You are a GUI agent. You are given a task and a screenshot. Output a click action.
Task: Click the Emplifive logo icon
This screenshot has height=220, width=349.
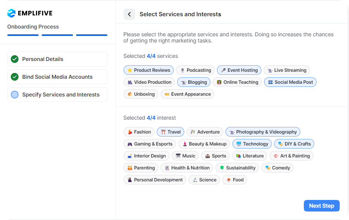[12, 14]
